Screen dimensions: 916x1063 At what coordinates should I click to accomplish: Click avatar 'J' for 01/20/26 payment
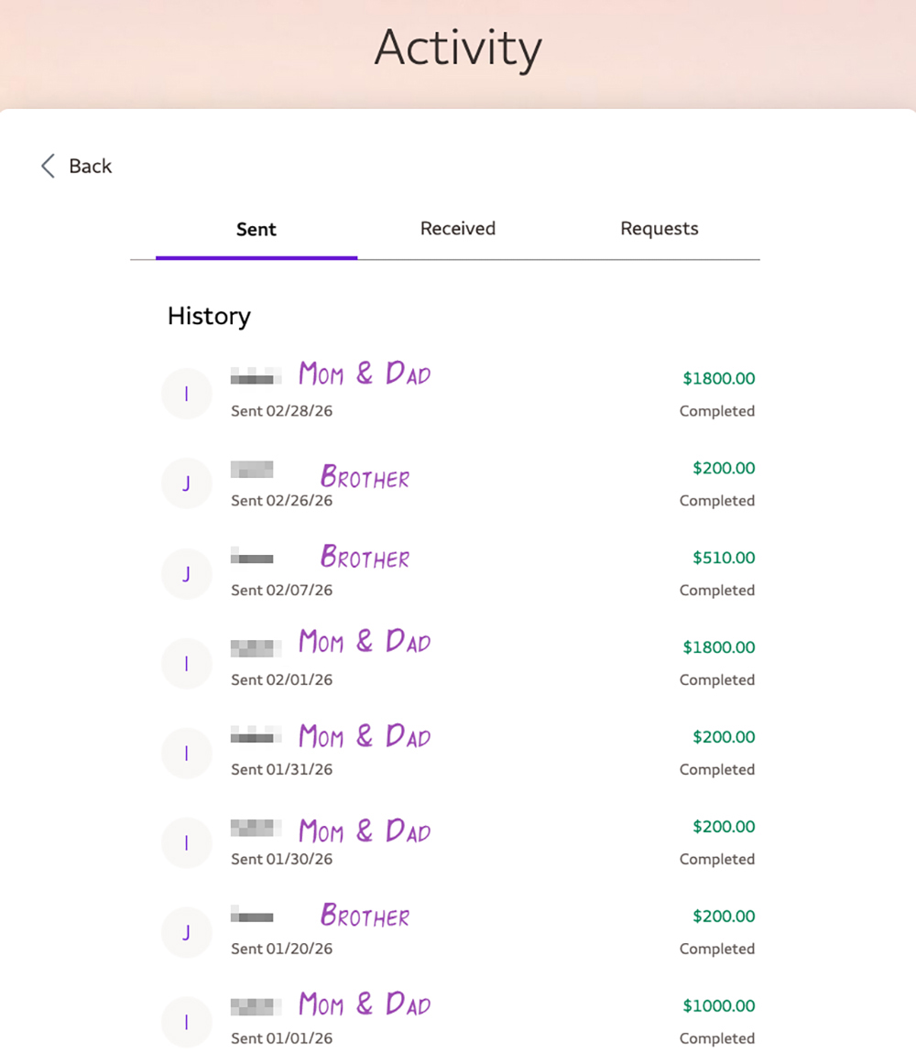[187, 932]
